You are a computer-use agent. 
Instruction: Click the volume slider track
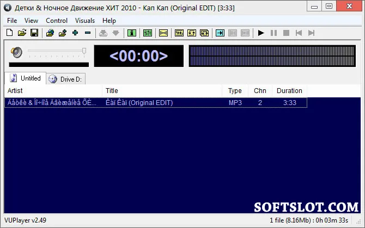click(x=57, y=51)
